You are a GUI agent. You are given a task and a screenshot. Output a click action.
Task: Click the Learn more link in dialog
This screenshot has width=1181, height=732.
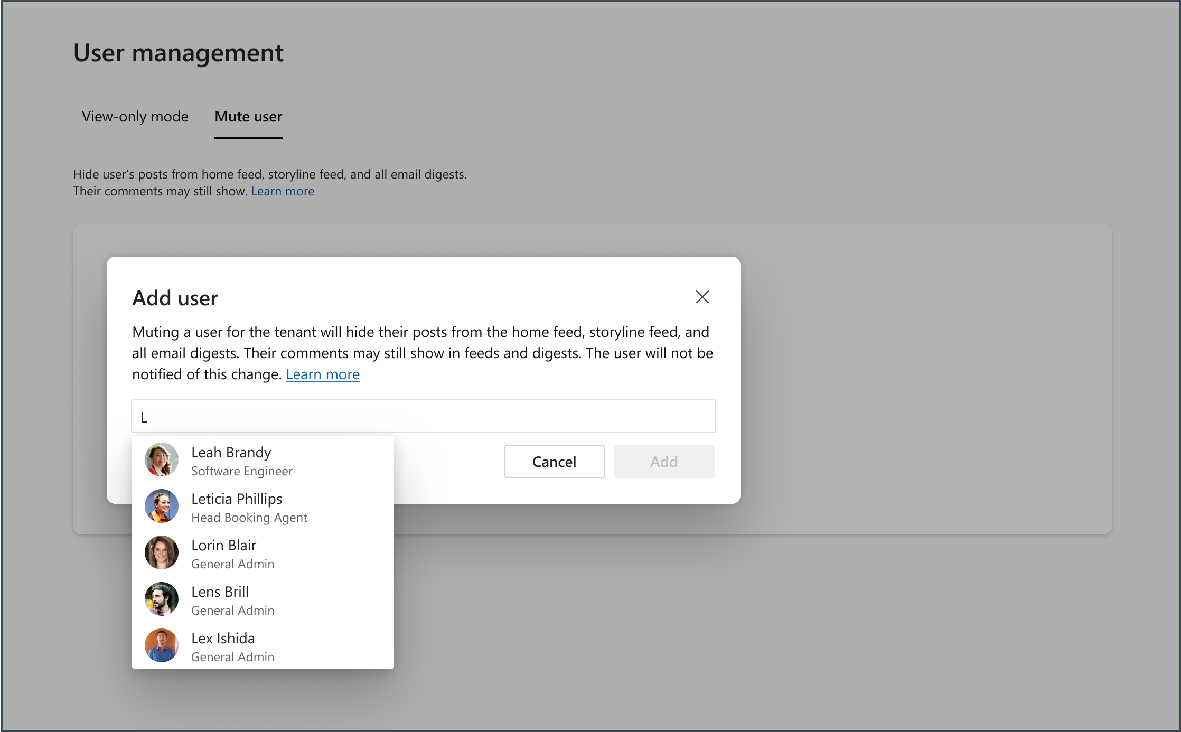pos(323,374)
